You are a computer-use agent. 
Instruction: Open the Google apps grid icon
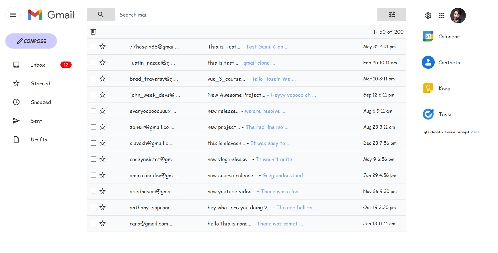[x=441, y=16]
